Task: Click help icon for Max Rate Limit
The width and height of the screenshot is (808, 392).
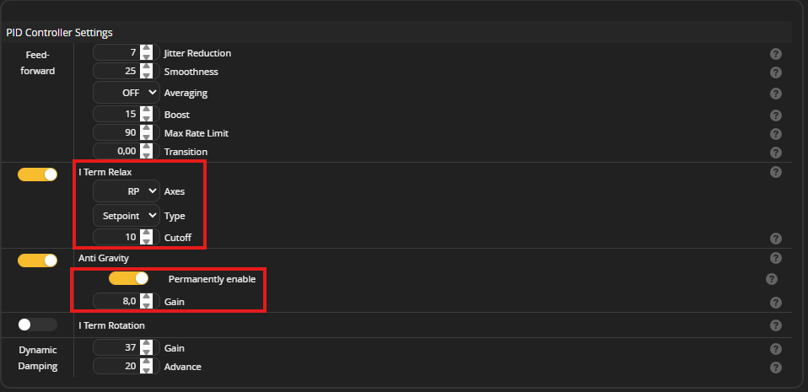Action: click(776, 134)
